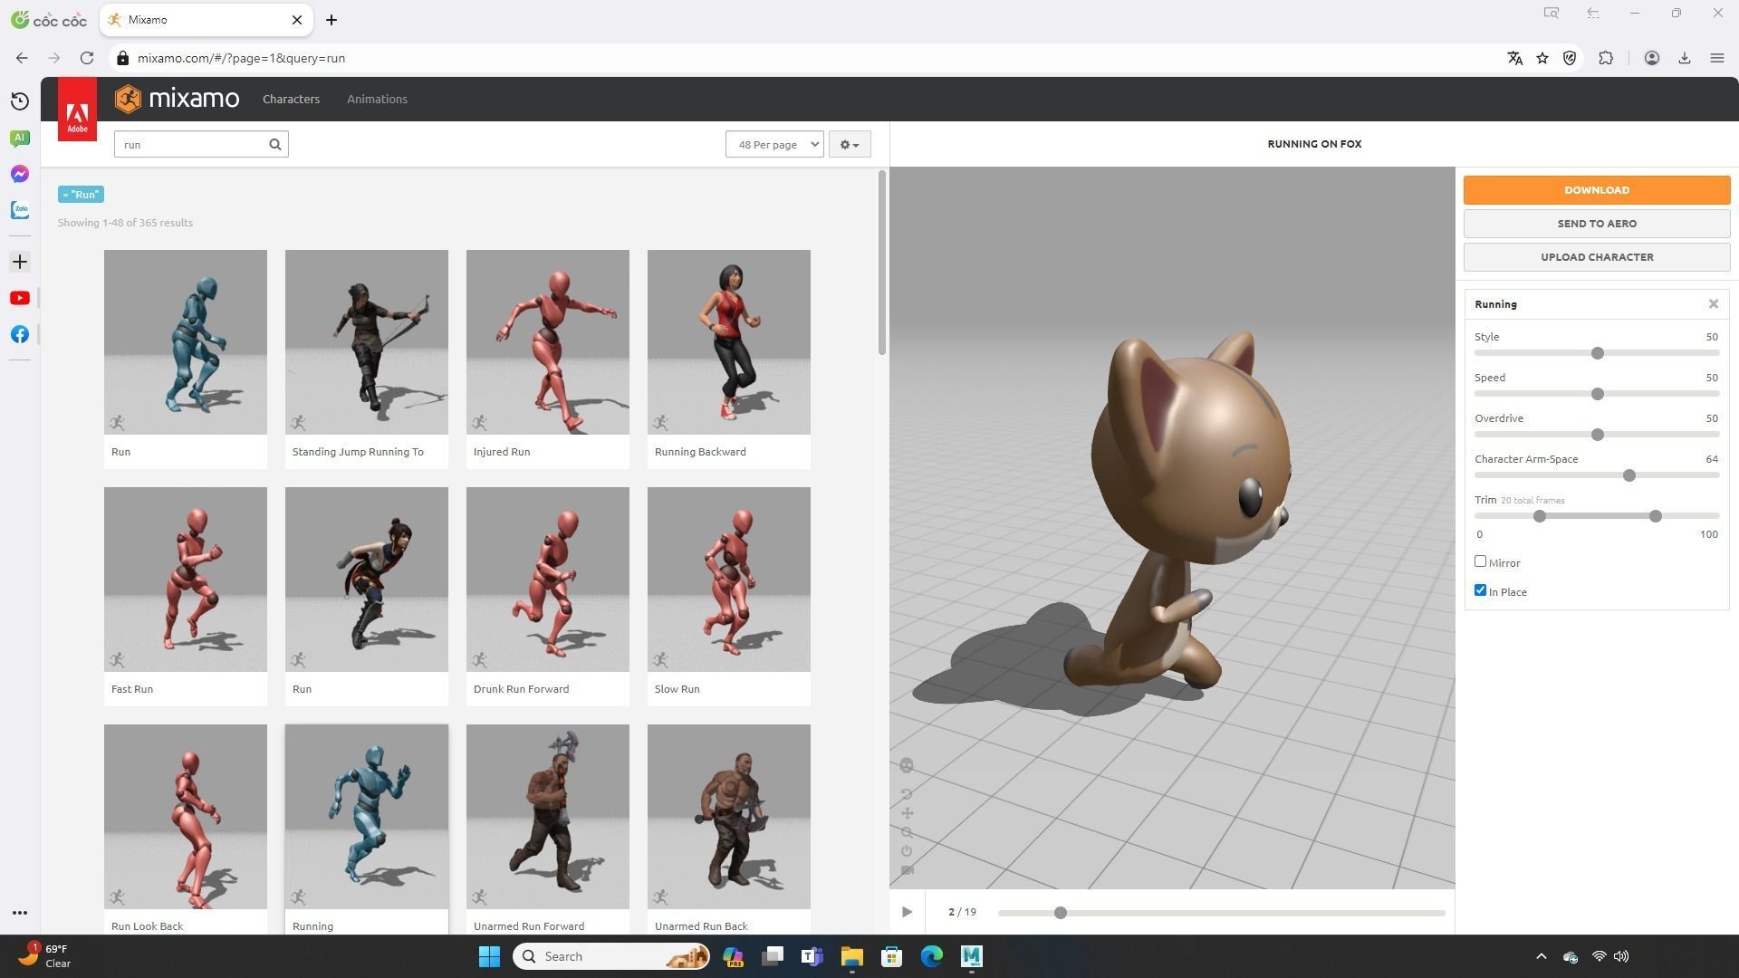1739x978 pixels.
Task: Select the Standing Jump Running To thumbnail
Action: (367, 342)
